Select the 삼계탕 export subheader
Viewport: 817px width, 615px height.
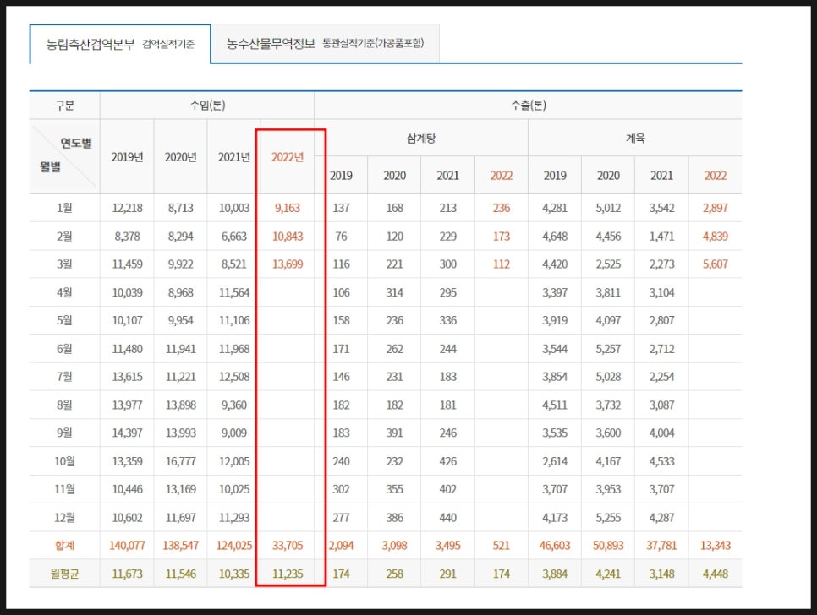(x=421, y=138)
